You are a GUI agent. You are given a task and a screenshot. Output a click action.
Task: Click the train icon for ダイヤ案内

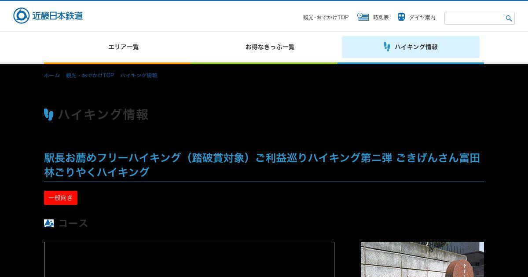point(401,17)
